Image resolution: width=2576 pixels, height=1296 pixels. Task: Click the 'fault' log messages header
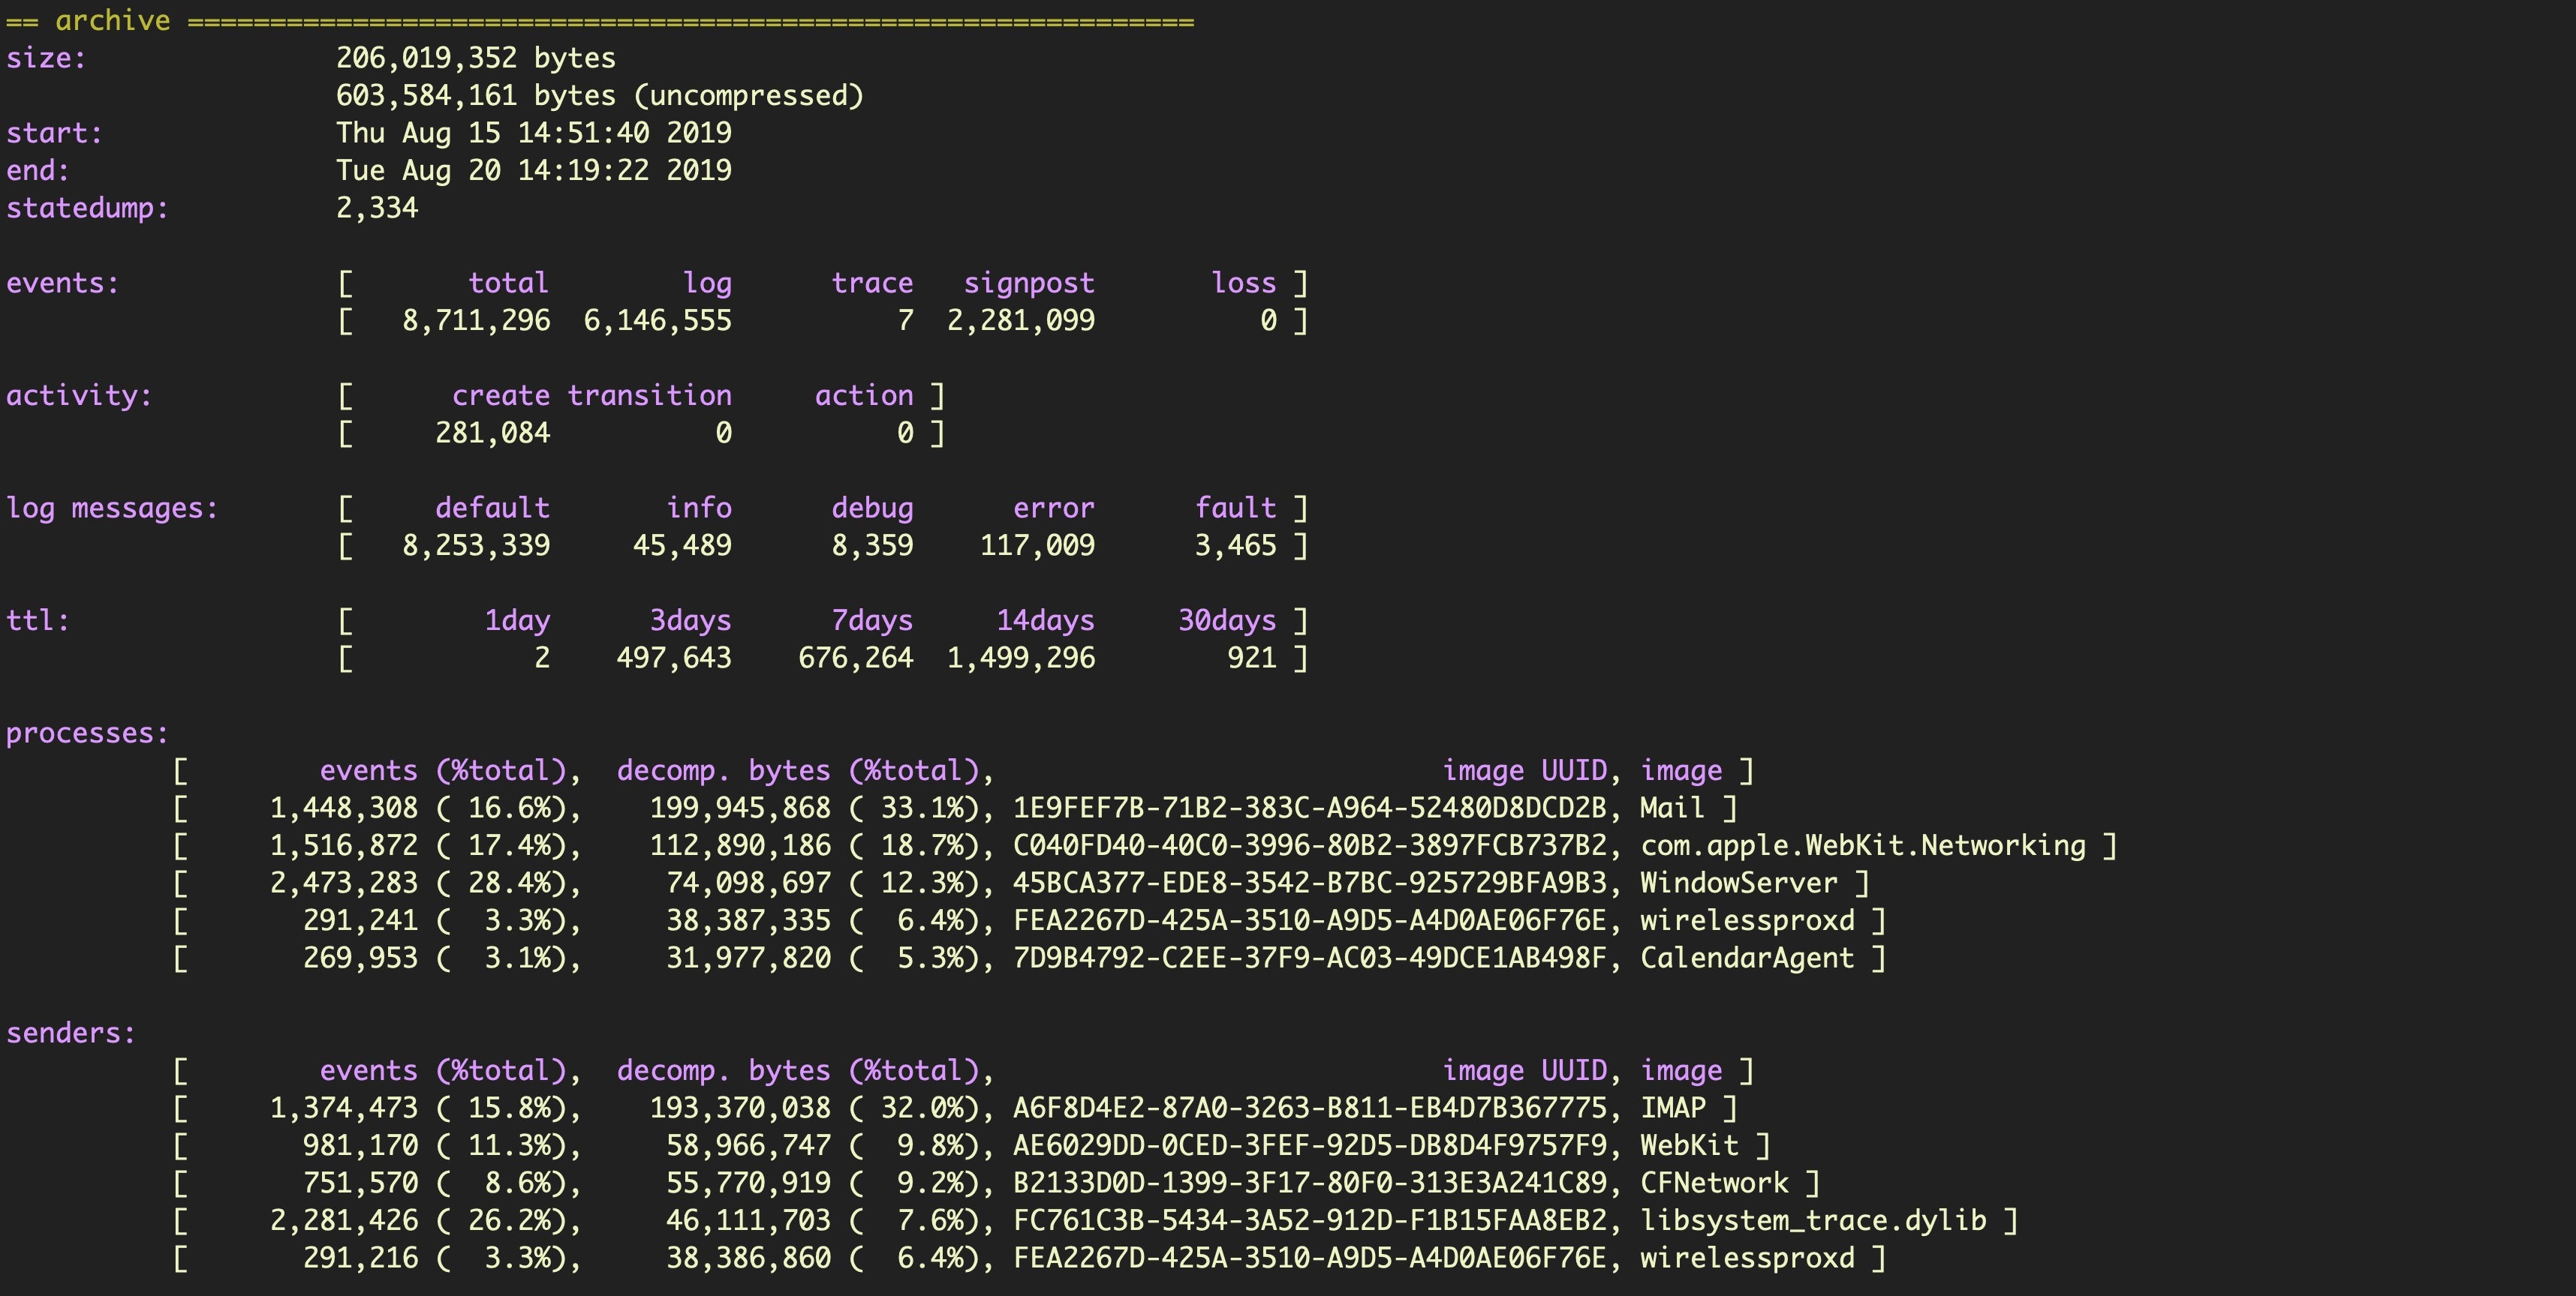pos(1235,508)
